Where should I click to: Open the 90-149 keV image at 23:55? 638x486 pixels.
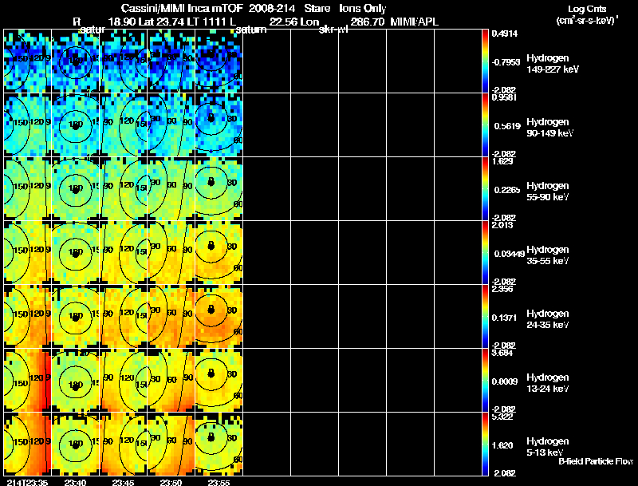point(218,124)
